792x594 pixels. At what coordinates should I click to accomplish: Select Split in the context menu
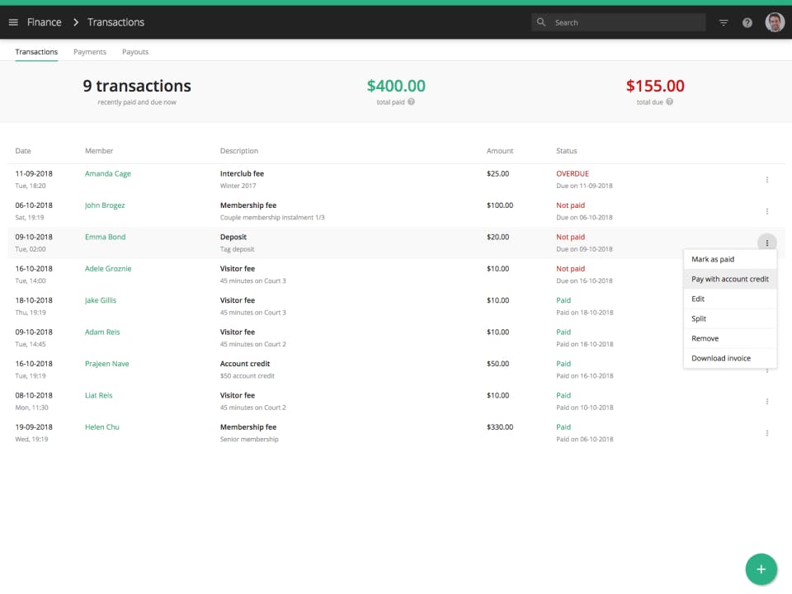pos(730,318)
